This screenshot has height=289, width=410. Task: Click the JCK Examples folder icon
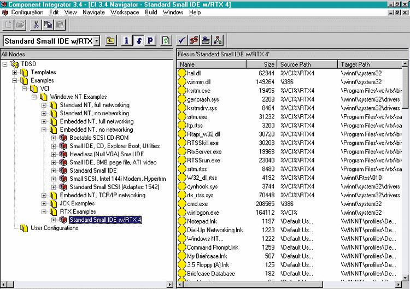pos(54,203)
